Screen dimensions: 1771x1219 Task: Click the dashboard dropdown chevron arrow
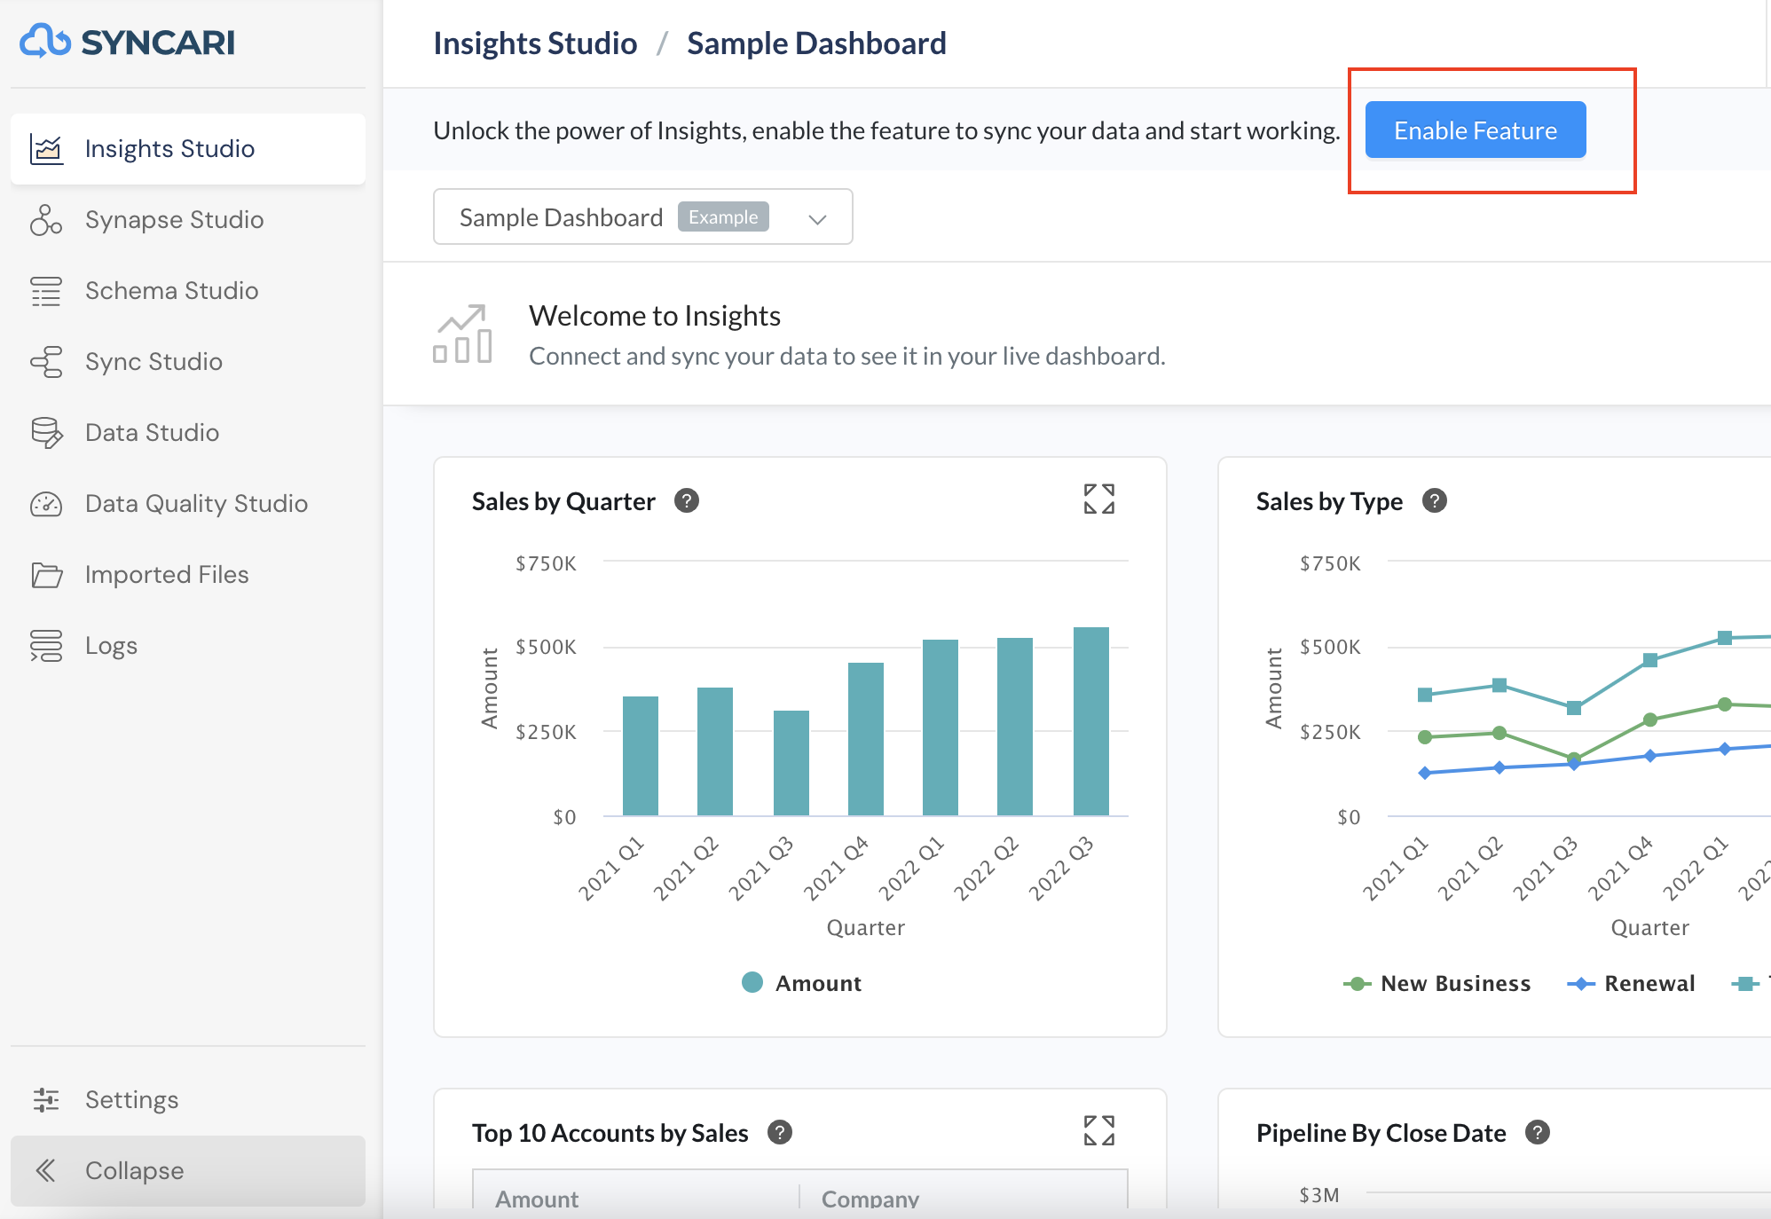tap(817, 218)
